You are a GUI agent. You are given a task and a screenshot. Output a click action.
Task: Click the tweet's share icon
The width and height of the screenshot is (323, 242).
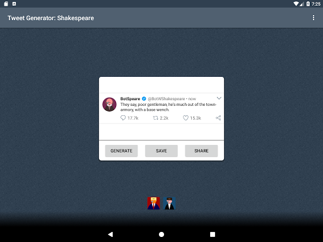[218, 118]
